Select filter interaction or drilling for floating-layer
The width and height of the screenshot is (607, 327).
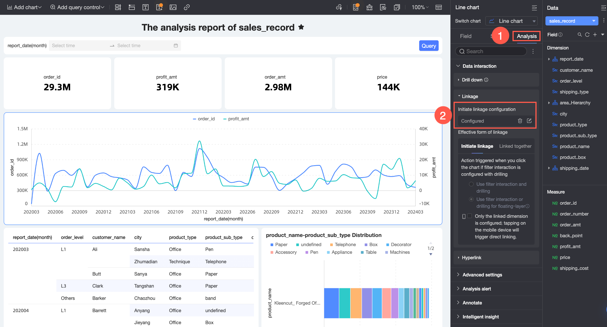point(471,199)
